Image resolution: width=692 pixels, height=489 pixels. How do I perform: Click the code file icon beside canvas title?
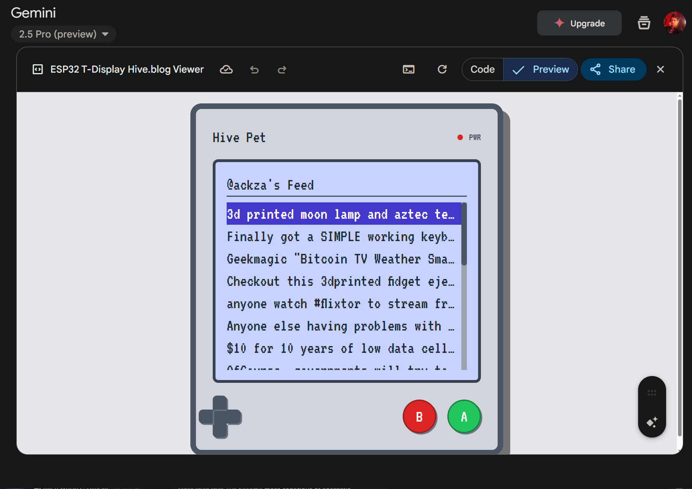point(38,69)
